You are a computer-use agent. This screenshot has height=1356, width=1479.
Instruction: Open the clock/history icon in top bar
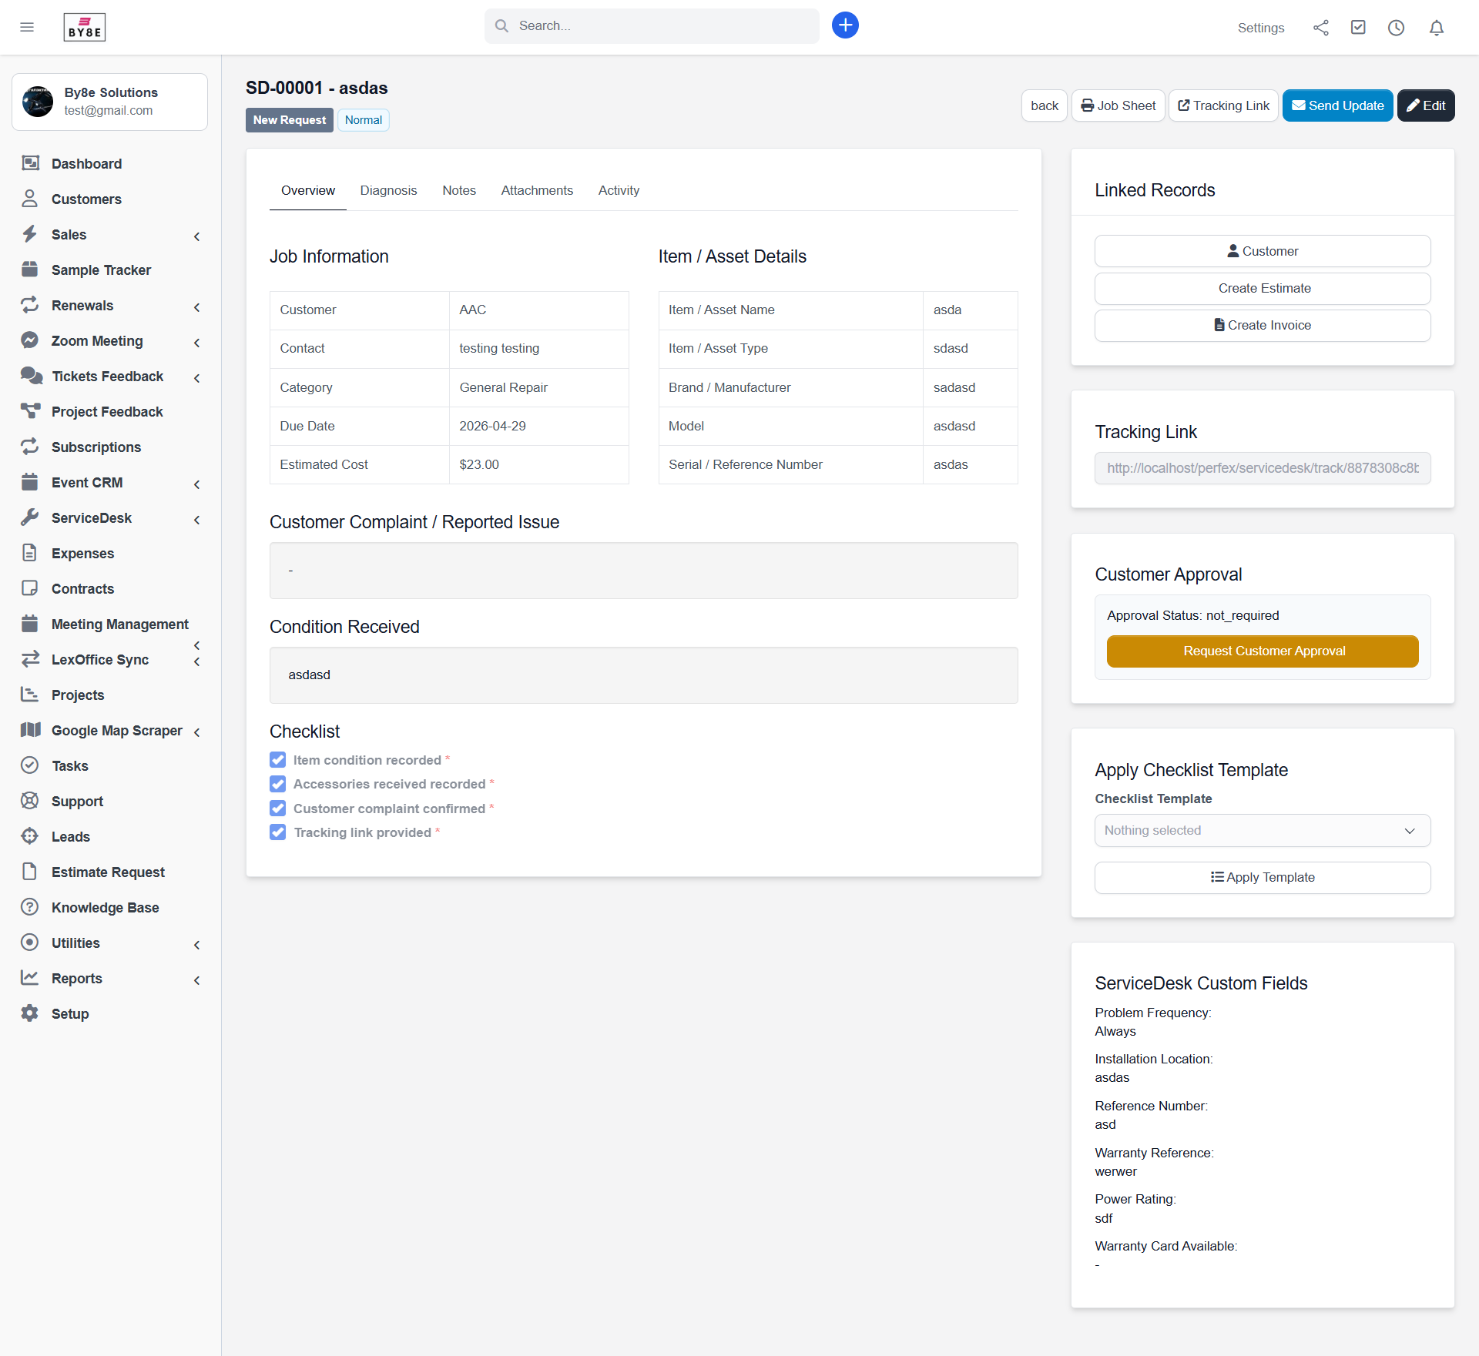pos(1397,27)
